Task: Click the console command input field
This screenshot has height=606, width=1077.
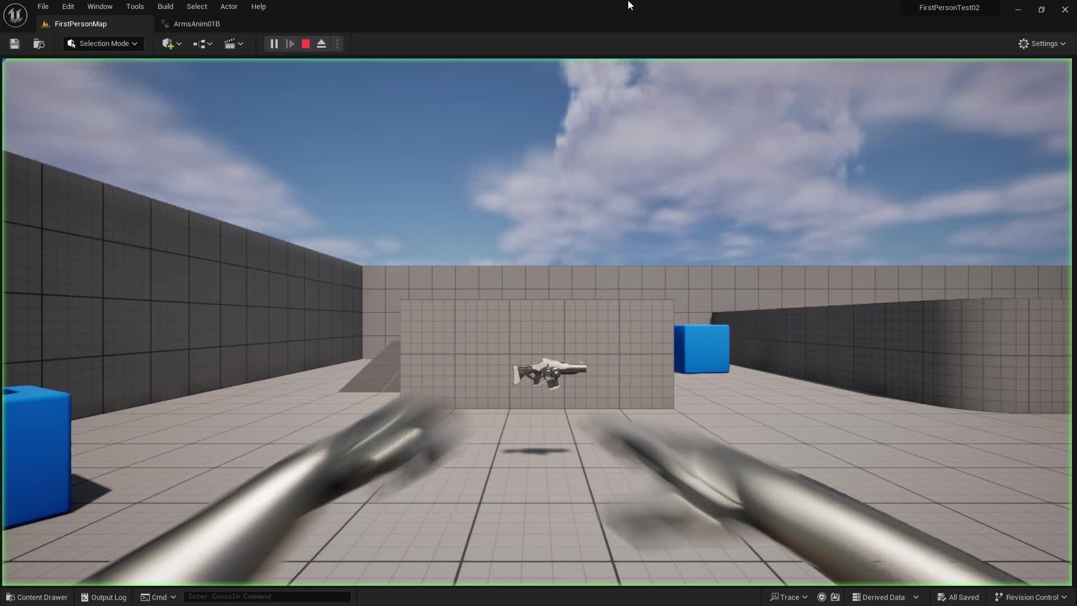Action: tap(267, 596)
